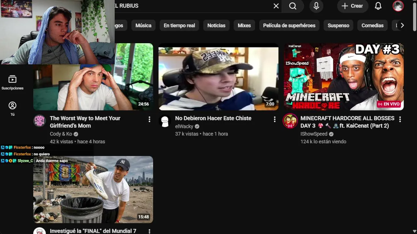Show more filter chips with the right arrow
This screenshot has height=234, width=417.
point(402,25)
